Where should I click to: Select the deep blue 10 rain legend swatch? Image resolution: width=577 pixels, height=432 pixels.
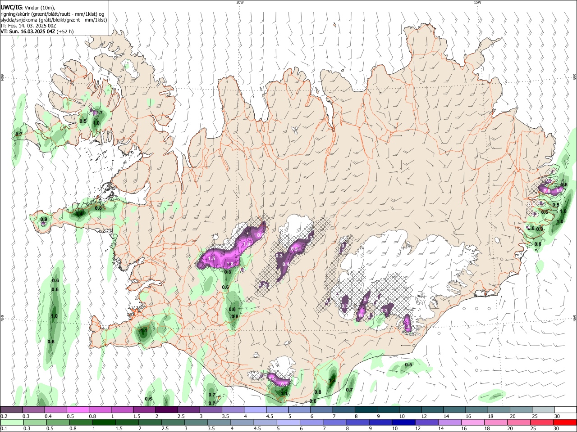[404, 422]
